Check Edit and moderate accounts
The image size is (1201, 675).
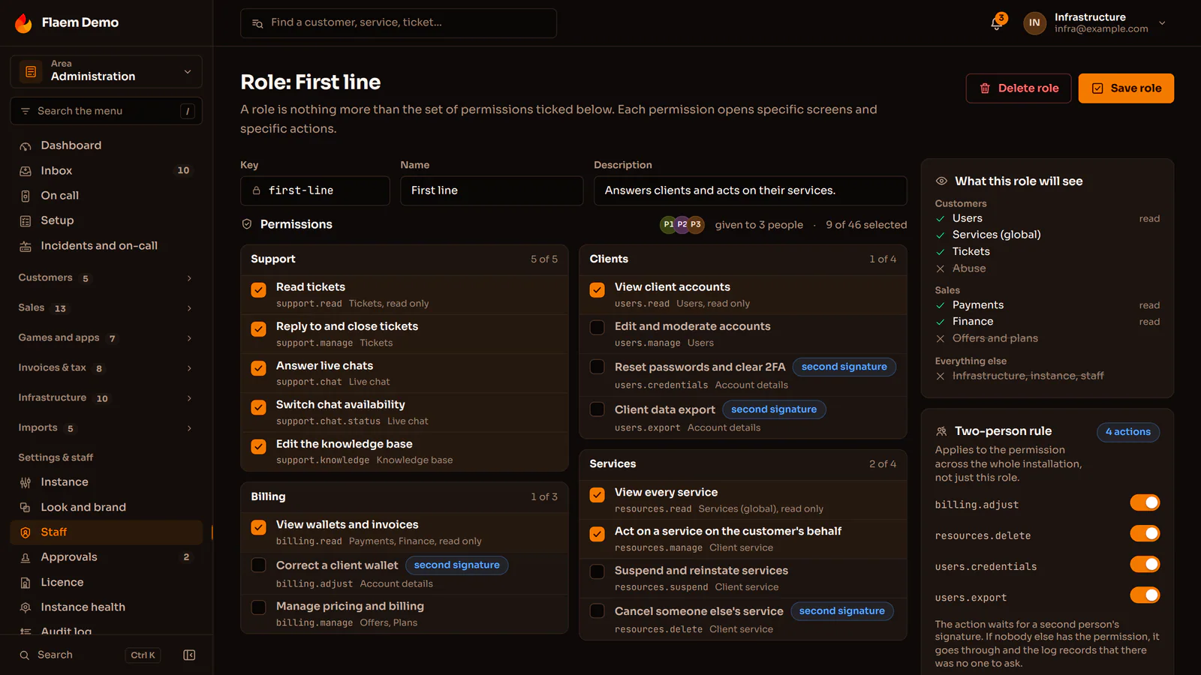point(597,327)
